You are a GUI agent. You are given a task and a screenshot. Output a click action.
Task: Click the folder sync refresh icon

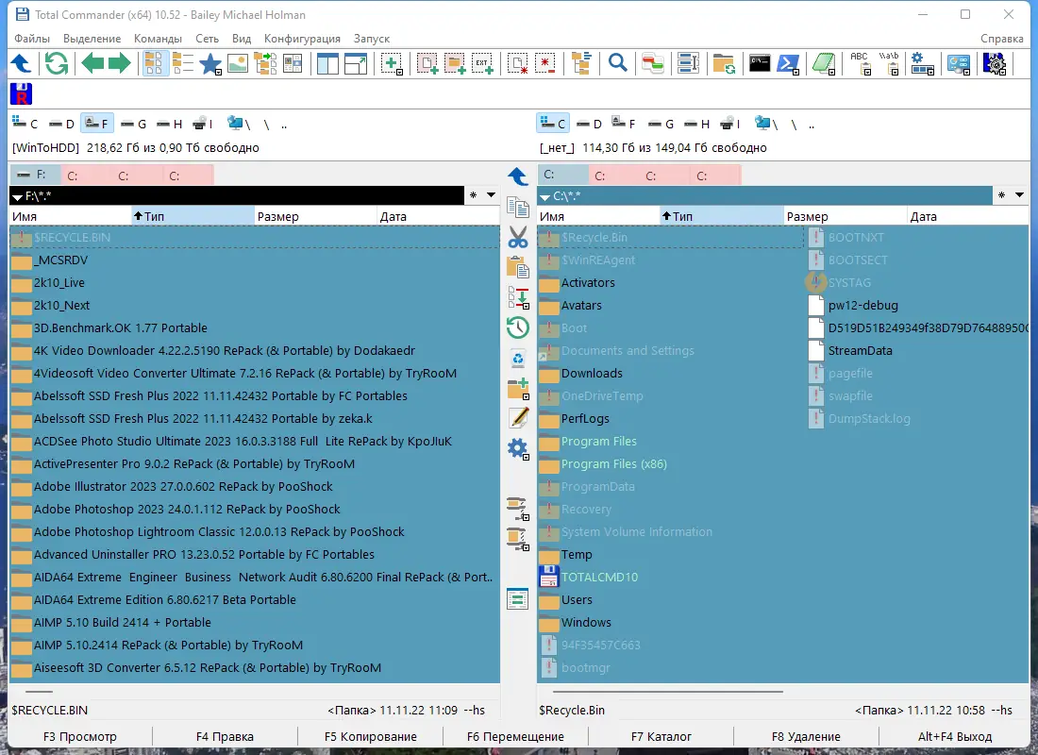tap(724, 64)
